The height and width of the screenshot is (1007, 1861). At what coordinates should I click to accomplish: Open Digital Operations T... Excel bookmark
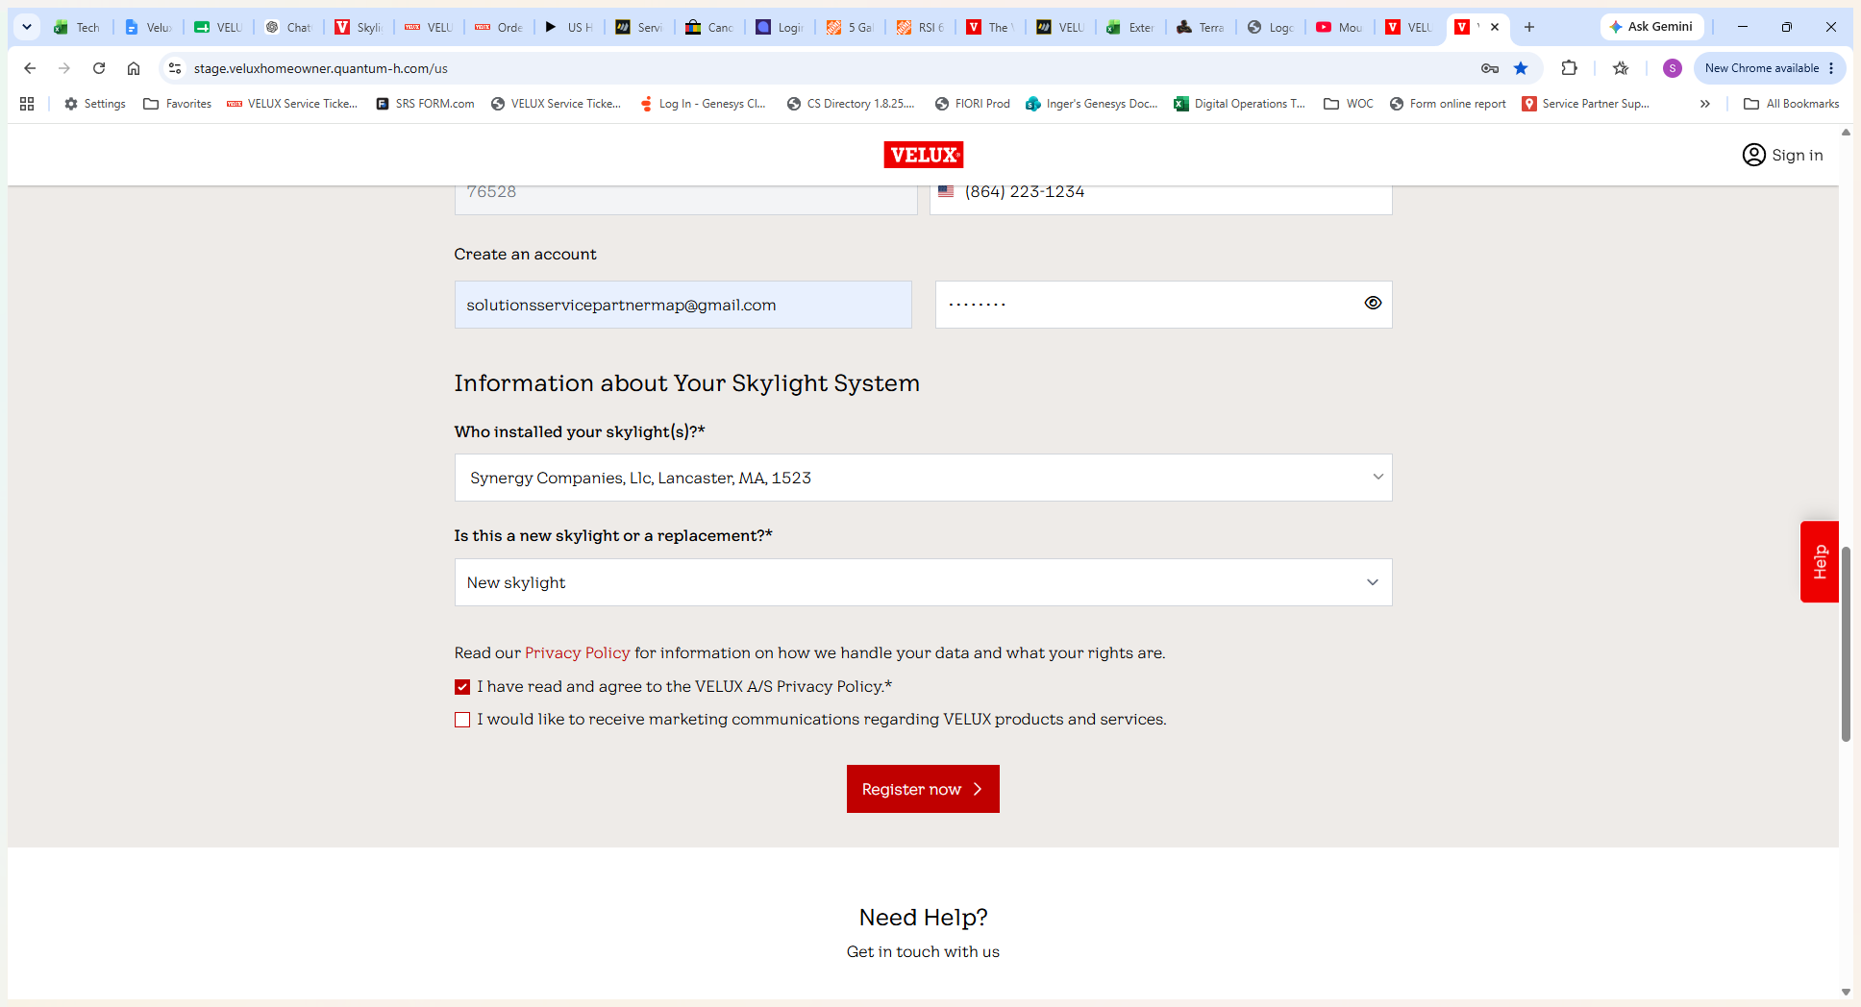click(1239, 104)
